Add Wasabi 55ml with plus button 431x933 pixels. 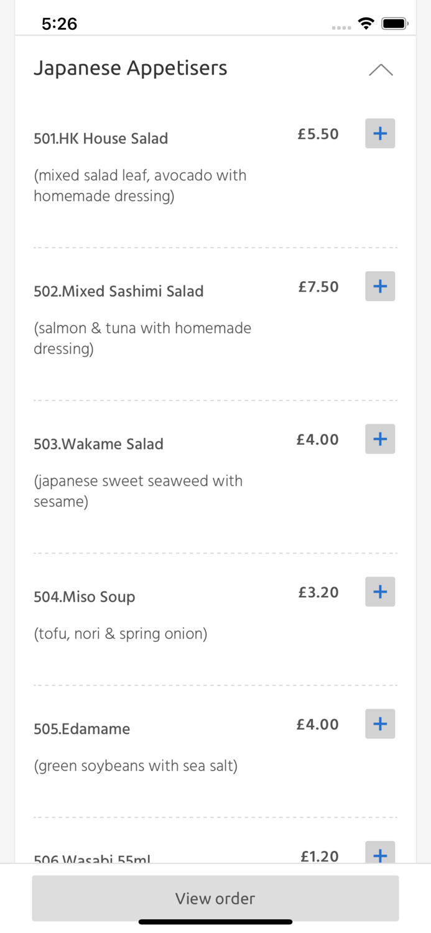click(x=380, y=853)
